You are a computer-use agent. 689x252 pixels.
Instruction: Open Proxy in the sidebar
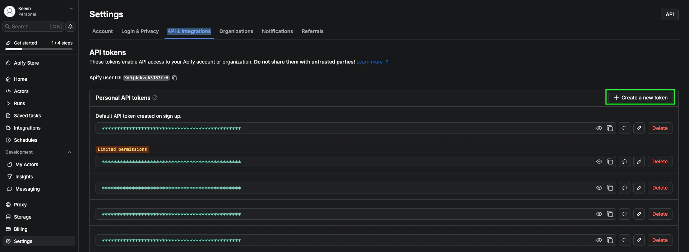point(39,205)
